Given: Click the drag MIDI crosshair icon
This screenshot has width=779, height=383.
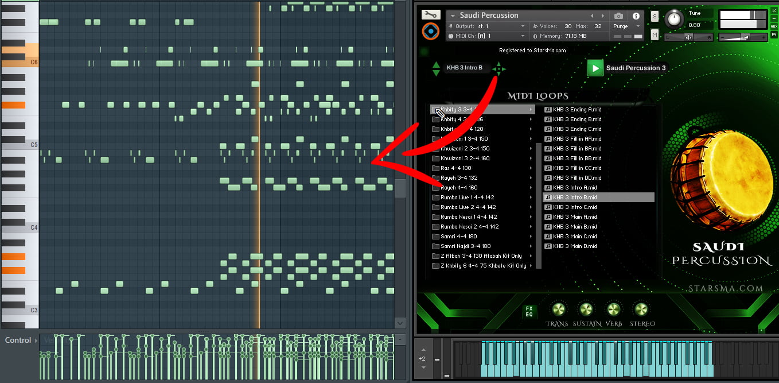Looking at the screenshot, I should 498,69.
